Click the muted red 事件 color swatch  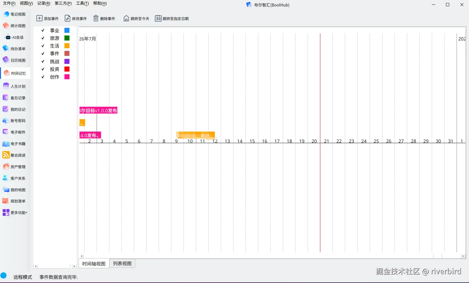[x=67, y=54]
